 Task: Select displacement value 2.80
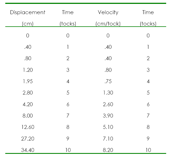coord(28,93)
